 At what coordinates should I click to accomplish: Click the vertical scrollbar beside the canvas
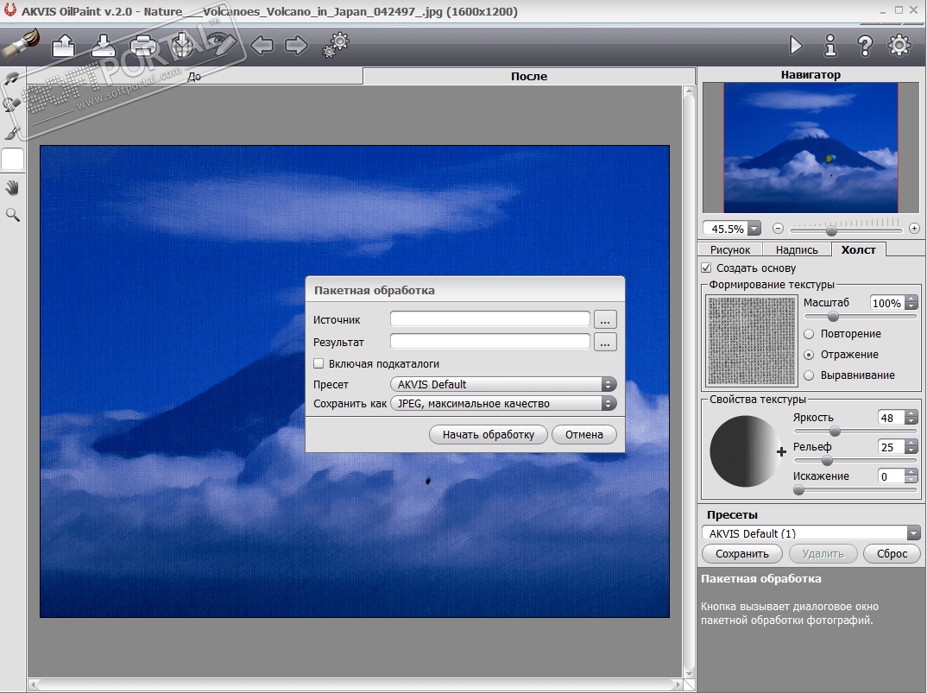pos(689,382)
